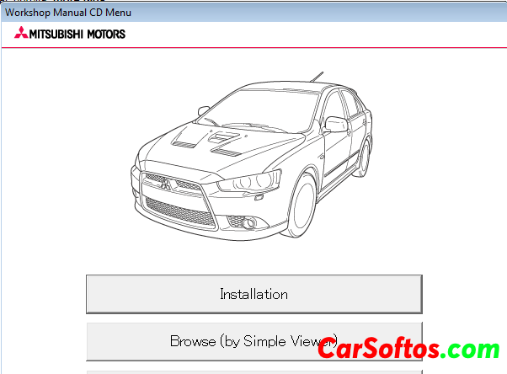Click the Mitsubishi three-diamond logo in header

[19, 34]
